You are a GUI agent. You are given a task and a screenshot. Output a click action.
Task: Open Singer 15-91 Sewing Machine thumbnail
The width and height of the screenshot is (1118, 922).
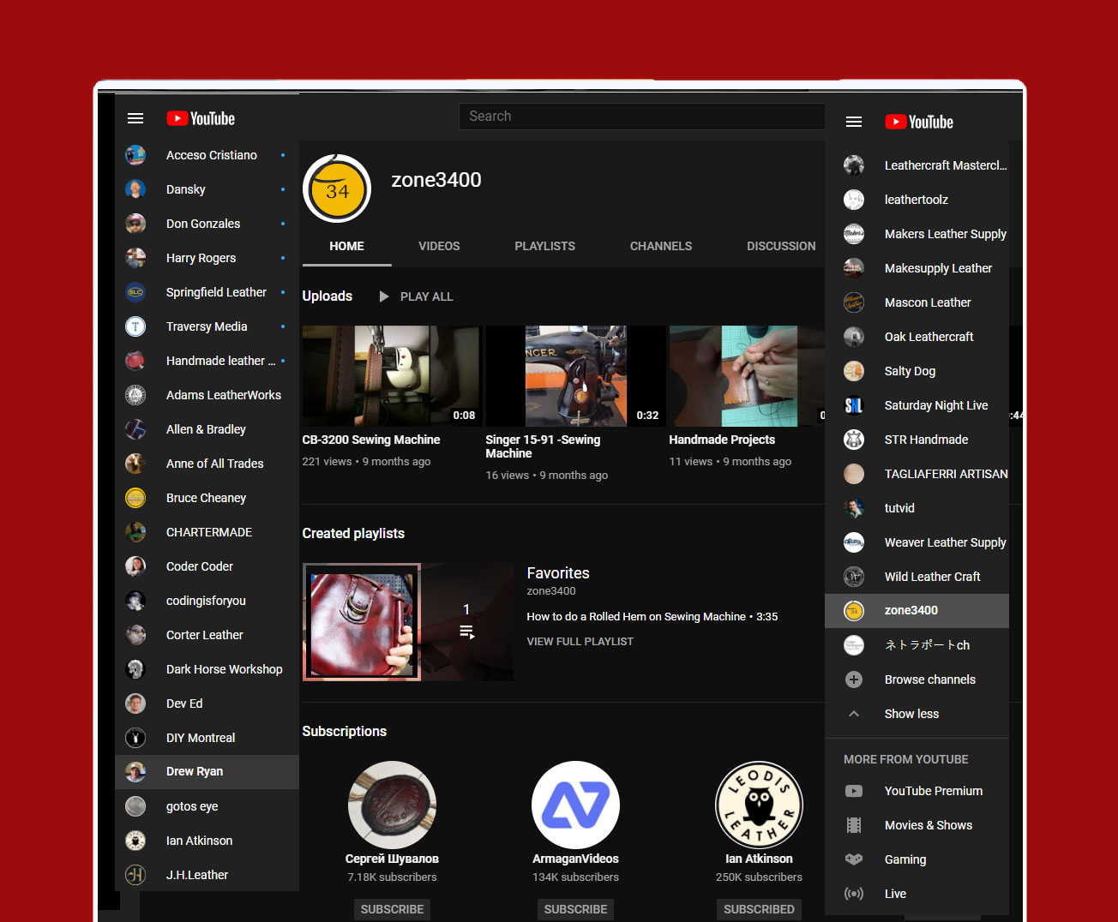click(x=575, y=376)
